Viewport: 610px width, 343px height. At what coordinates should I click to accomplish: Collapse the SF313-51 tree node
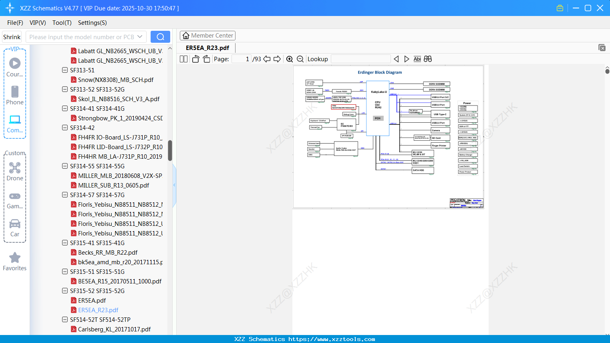(65, 70)
